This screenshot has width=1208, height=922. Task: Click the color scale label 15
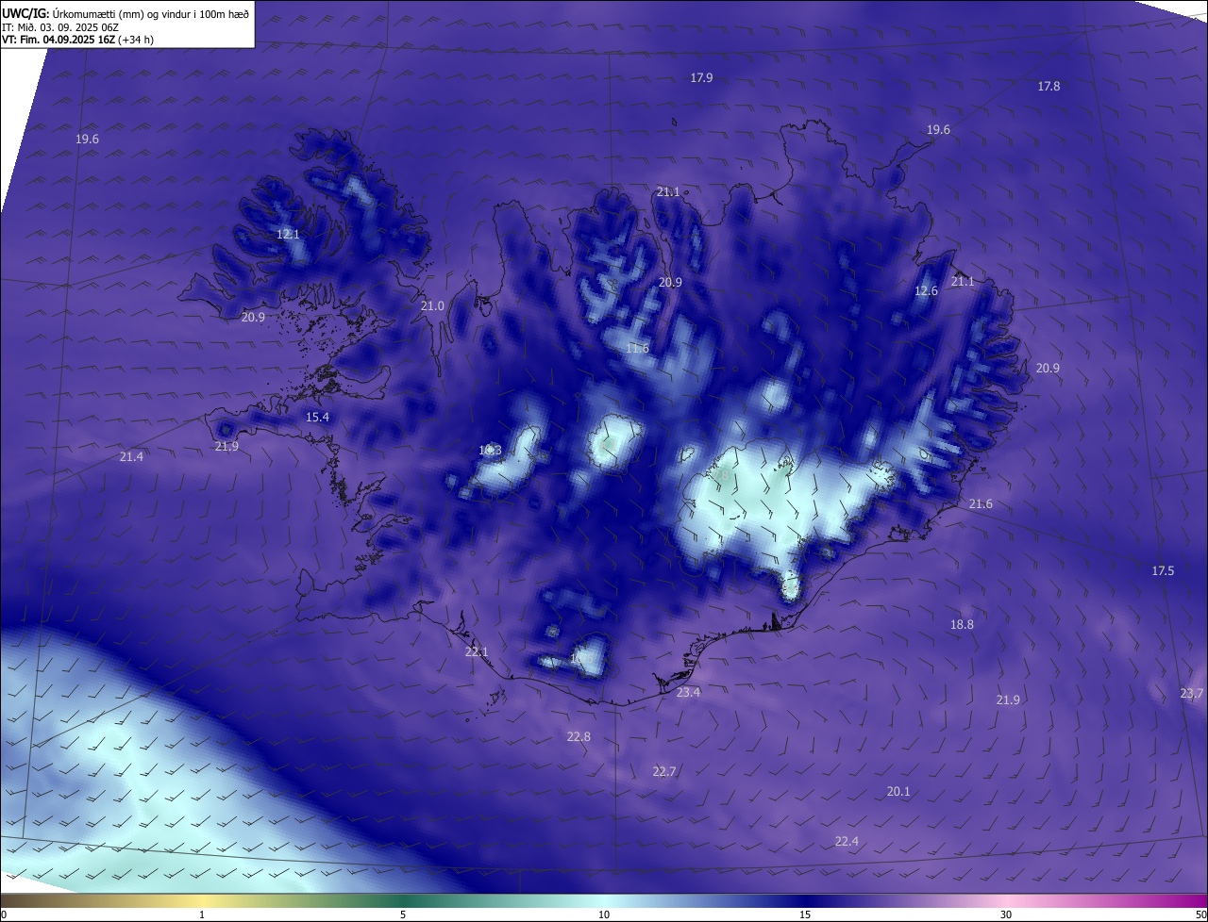805,914
